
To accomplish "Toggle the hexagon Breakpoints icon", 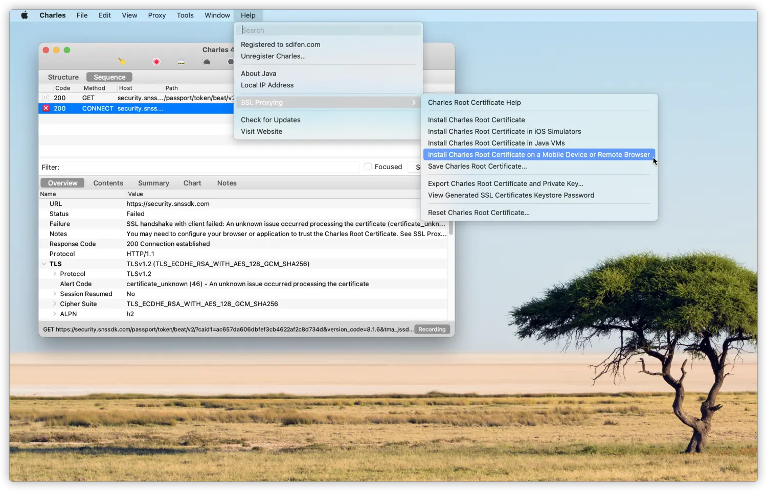I will point(231,62).
